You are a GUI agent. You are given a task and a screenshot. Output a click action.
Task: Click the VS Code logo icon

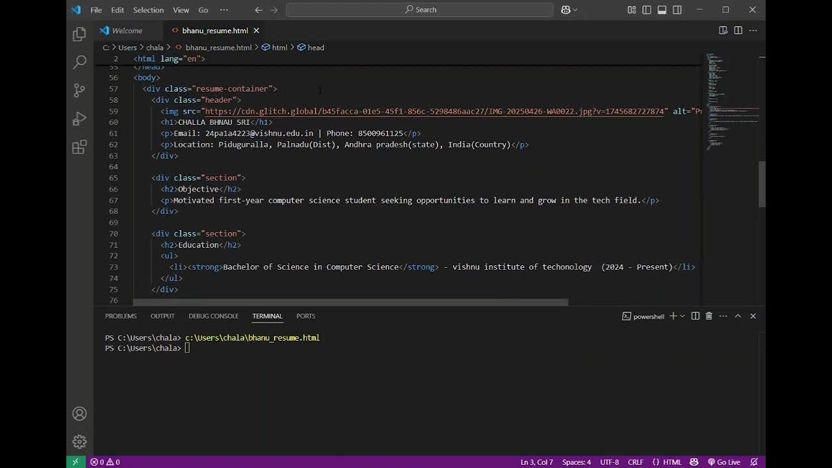(76, 10)
